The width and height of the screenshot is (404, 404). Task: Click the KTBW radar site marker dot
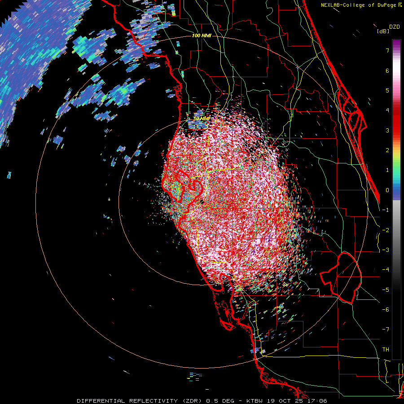(202, 202)
